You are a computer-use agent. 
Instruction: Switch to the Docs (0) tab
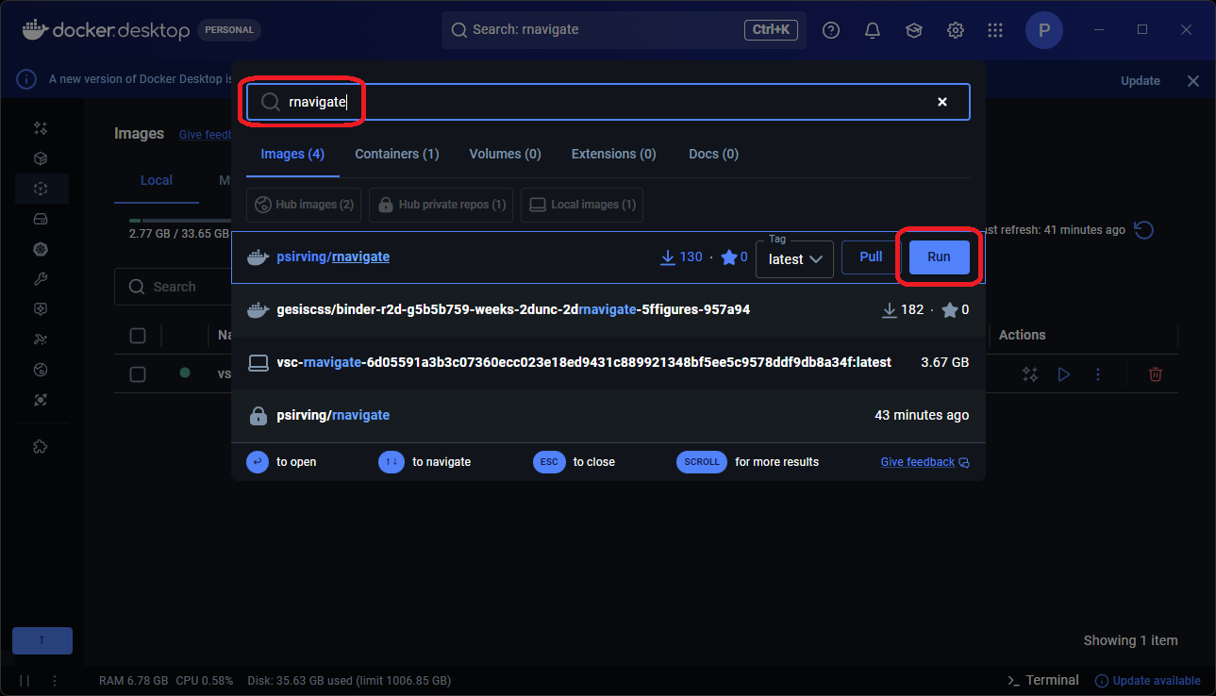[713, 154]
